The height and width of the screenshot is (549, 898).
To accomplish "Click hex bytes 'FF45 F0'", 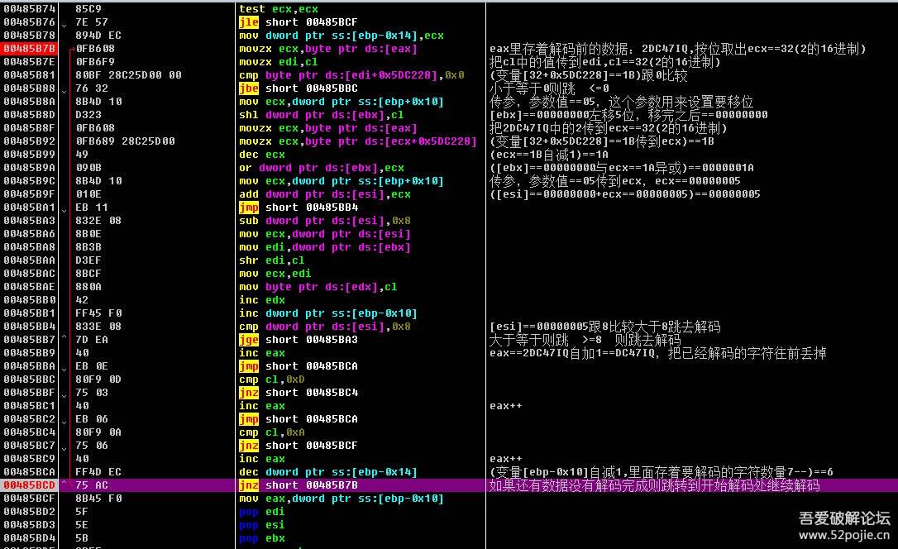I will [98, 313].
